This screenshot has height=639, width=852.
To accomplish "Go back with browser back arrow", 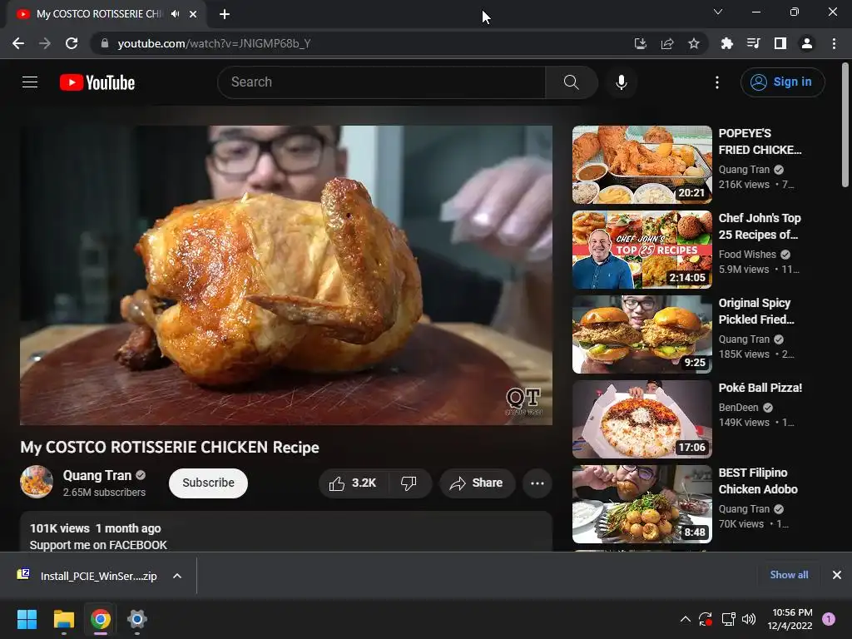I will (18, 43).
